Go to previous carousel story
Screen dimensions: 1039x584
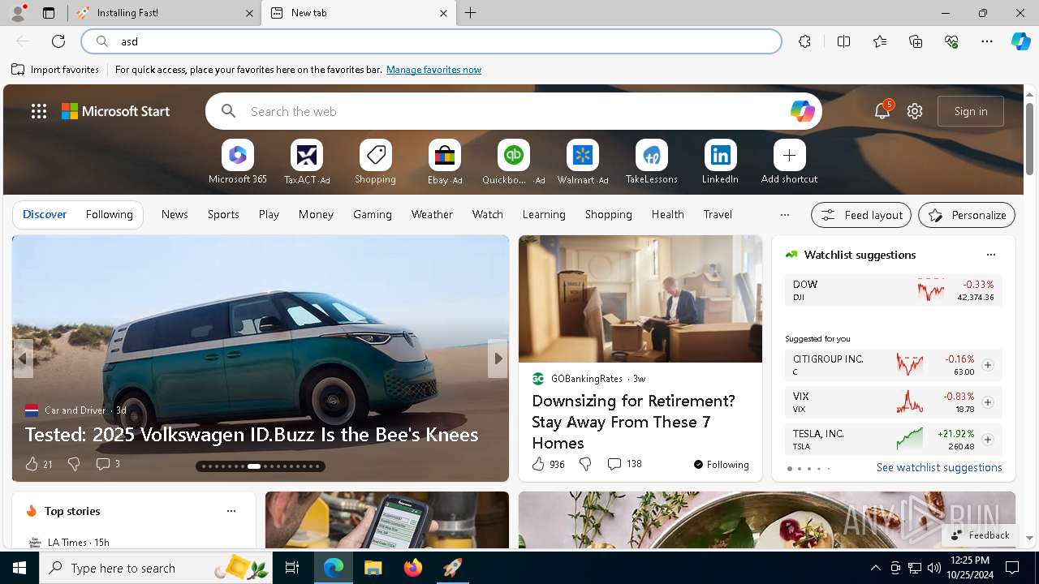[x=23, y=359]
